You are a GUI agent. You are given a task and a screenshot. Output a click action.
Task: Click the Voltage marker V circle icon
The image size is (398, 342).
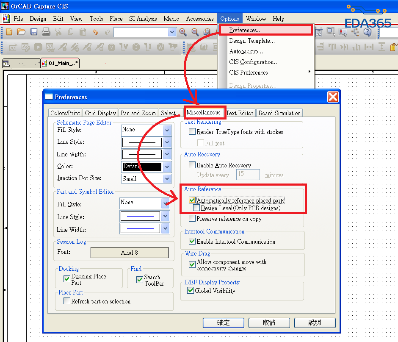point(111,47)
